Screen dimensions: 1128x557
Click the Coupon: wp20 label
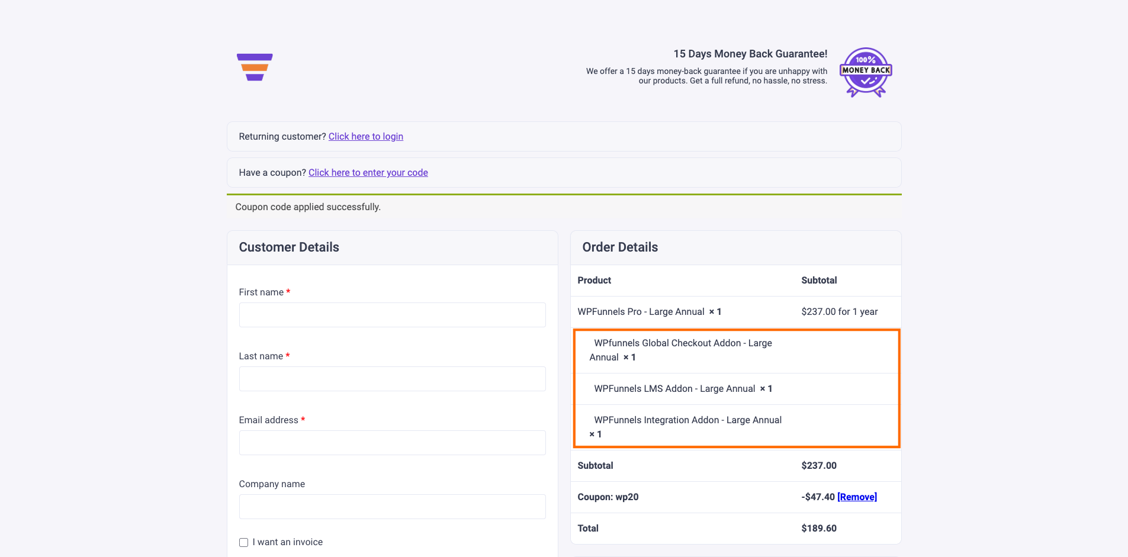click(608, 497)
